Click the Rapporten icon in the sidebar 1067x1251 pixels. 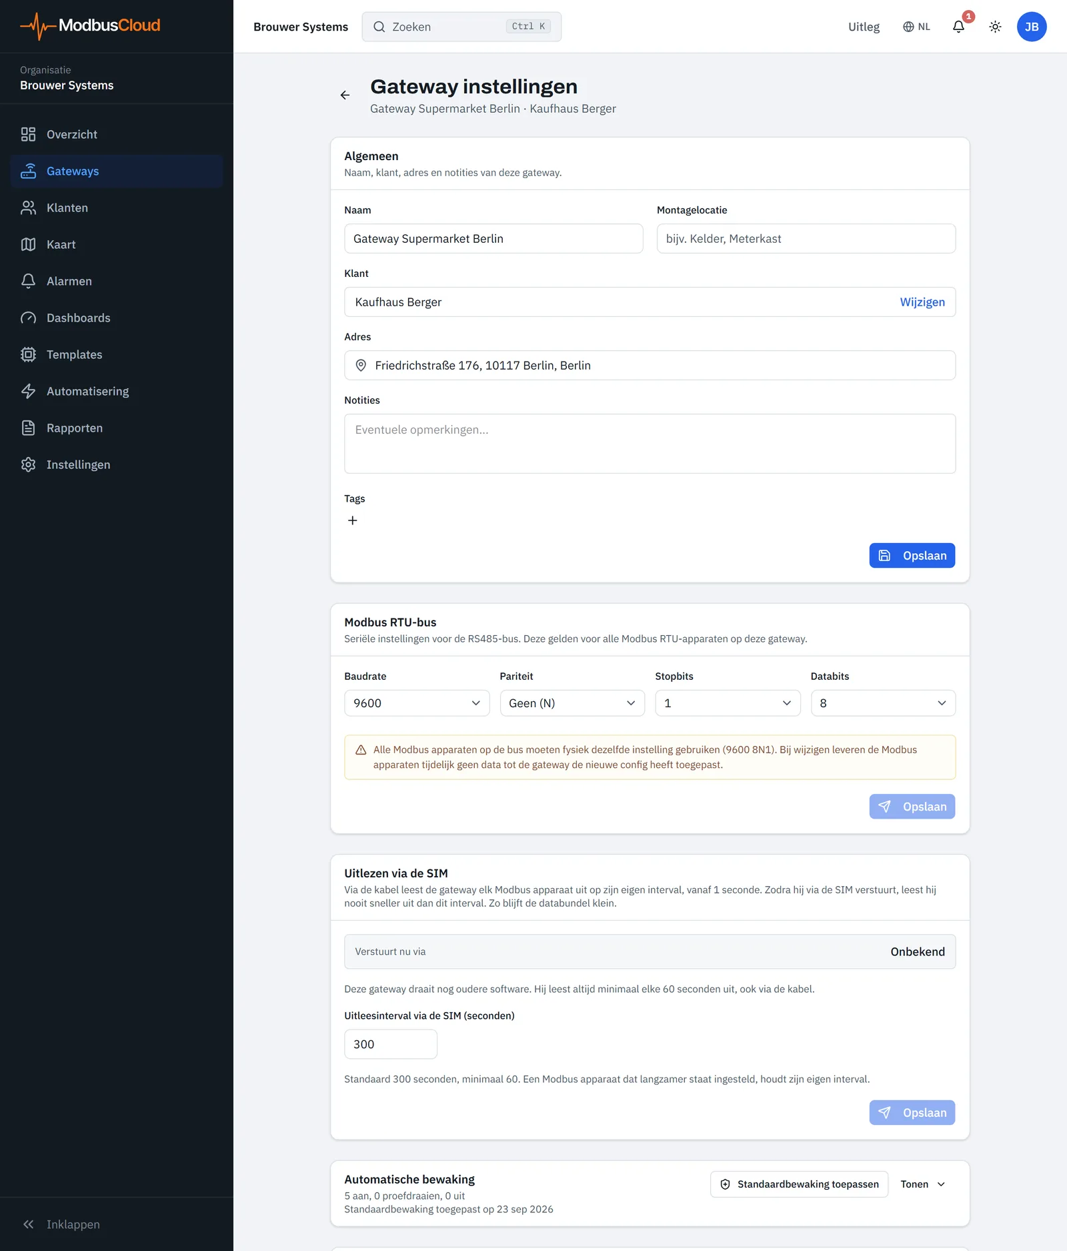(x=28, y=428)
